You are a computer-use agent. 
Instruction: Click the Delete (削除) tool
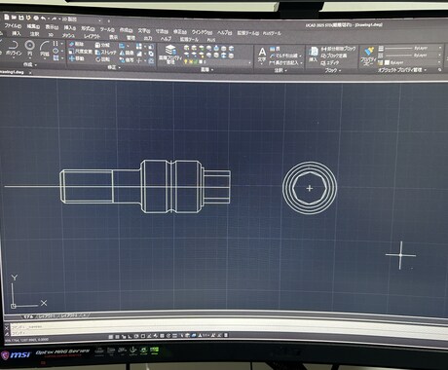click(76, 44)
